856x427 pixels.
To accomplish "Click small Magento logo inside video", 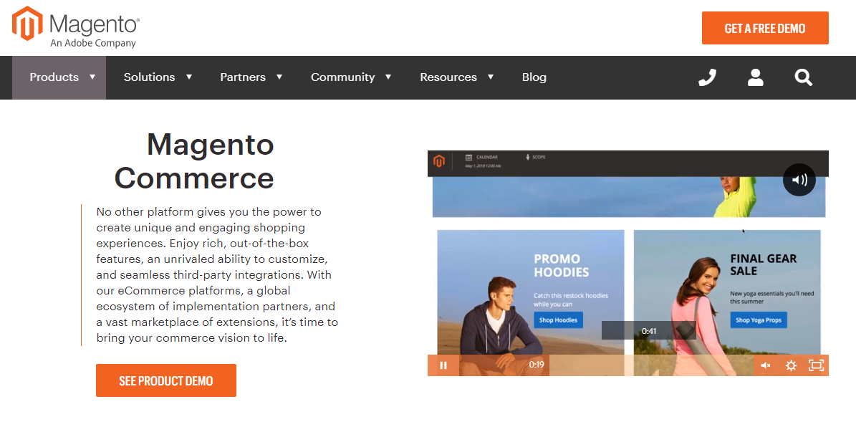I will click(439, 161).
